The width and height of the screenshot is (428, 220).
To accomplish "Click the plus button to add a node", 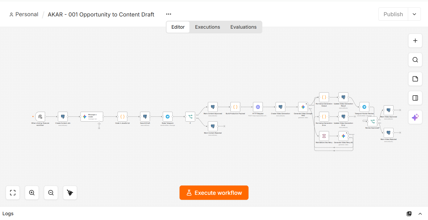I will pyautogui.click(x=415, y=41).
